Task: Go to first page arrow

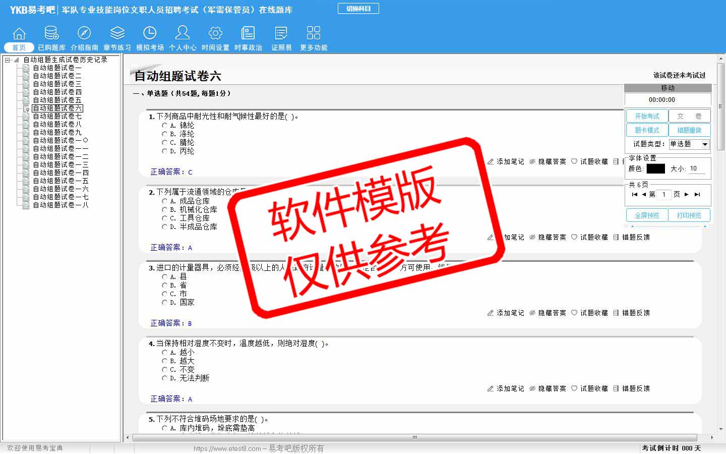Action: tap(634, 194)
